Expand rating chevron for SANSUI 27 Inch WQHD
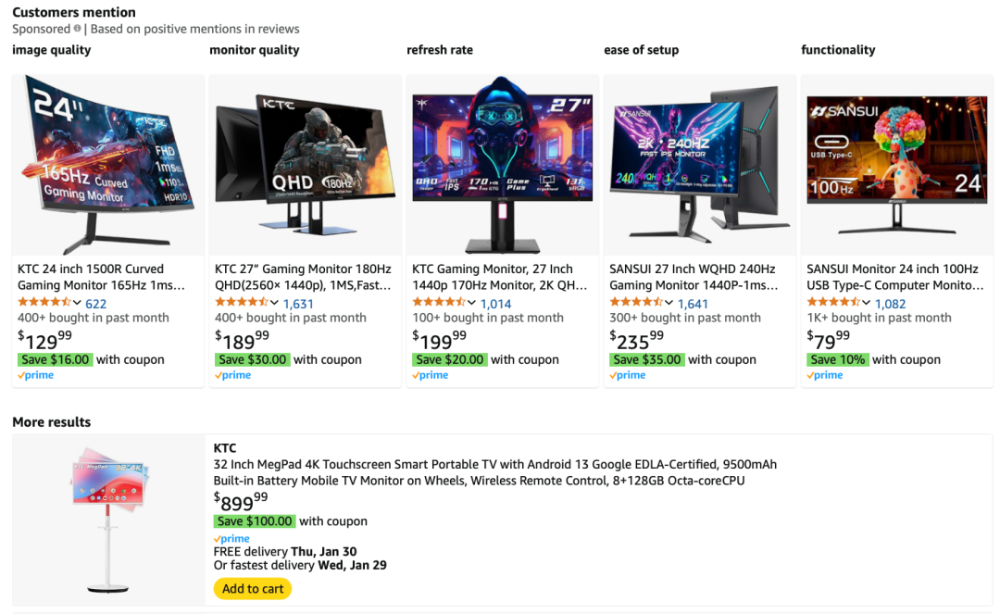The image size is (1000, 614). tap(669, 303)
